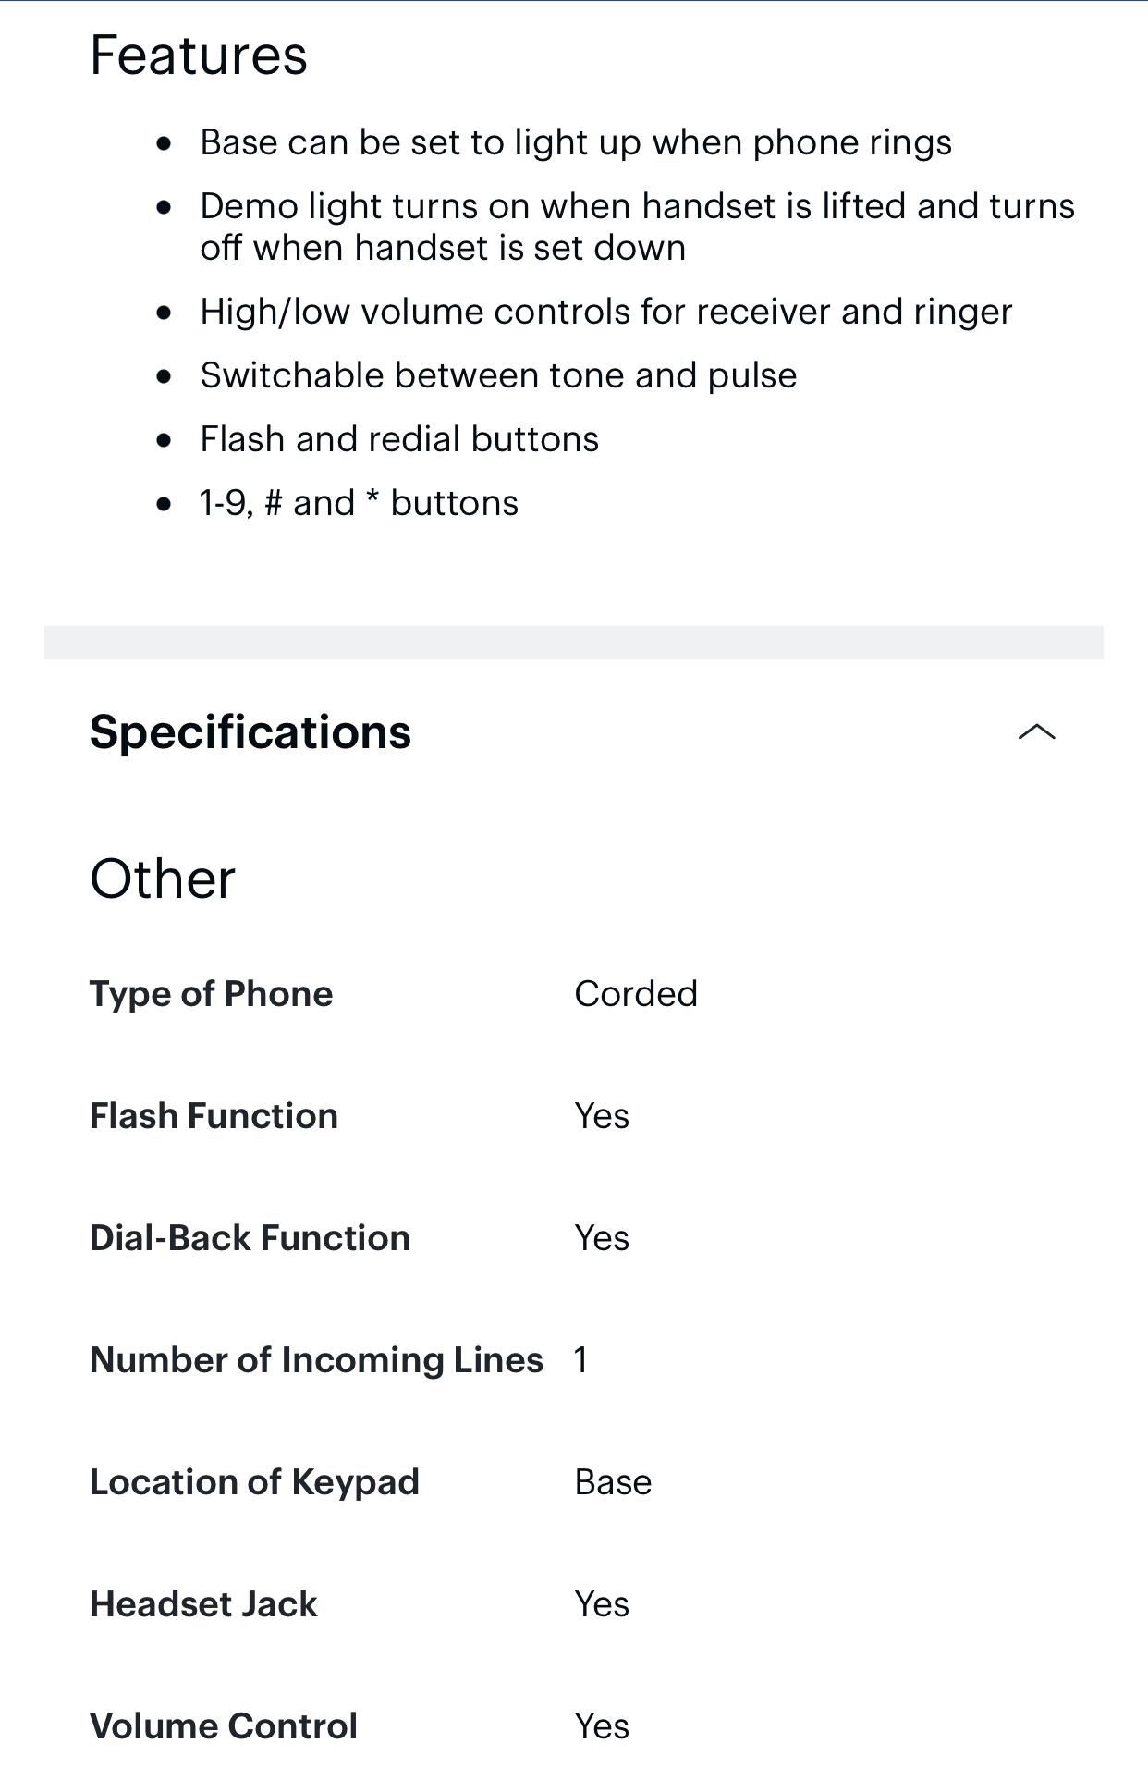This screenshot has width=1148, height=1768.
Task: Click the High/low volume controls feature
Action: [x=605, y=313]
